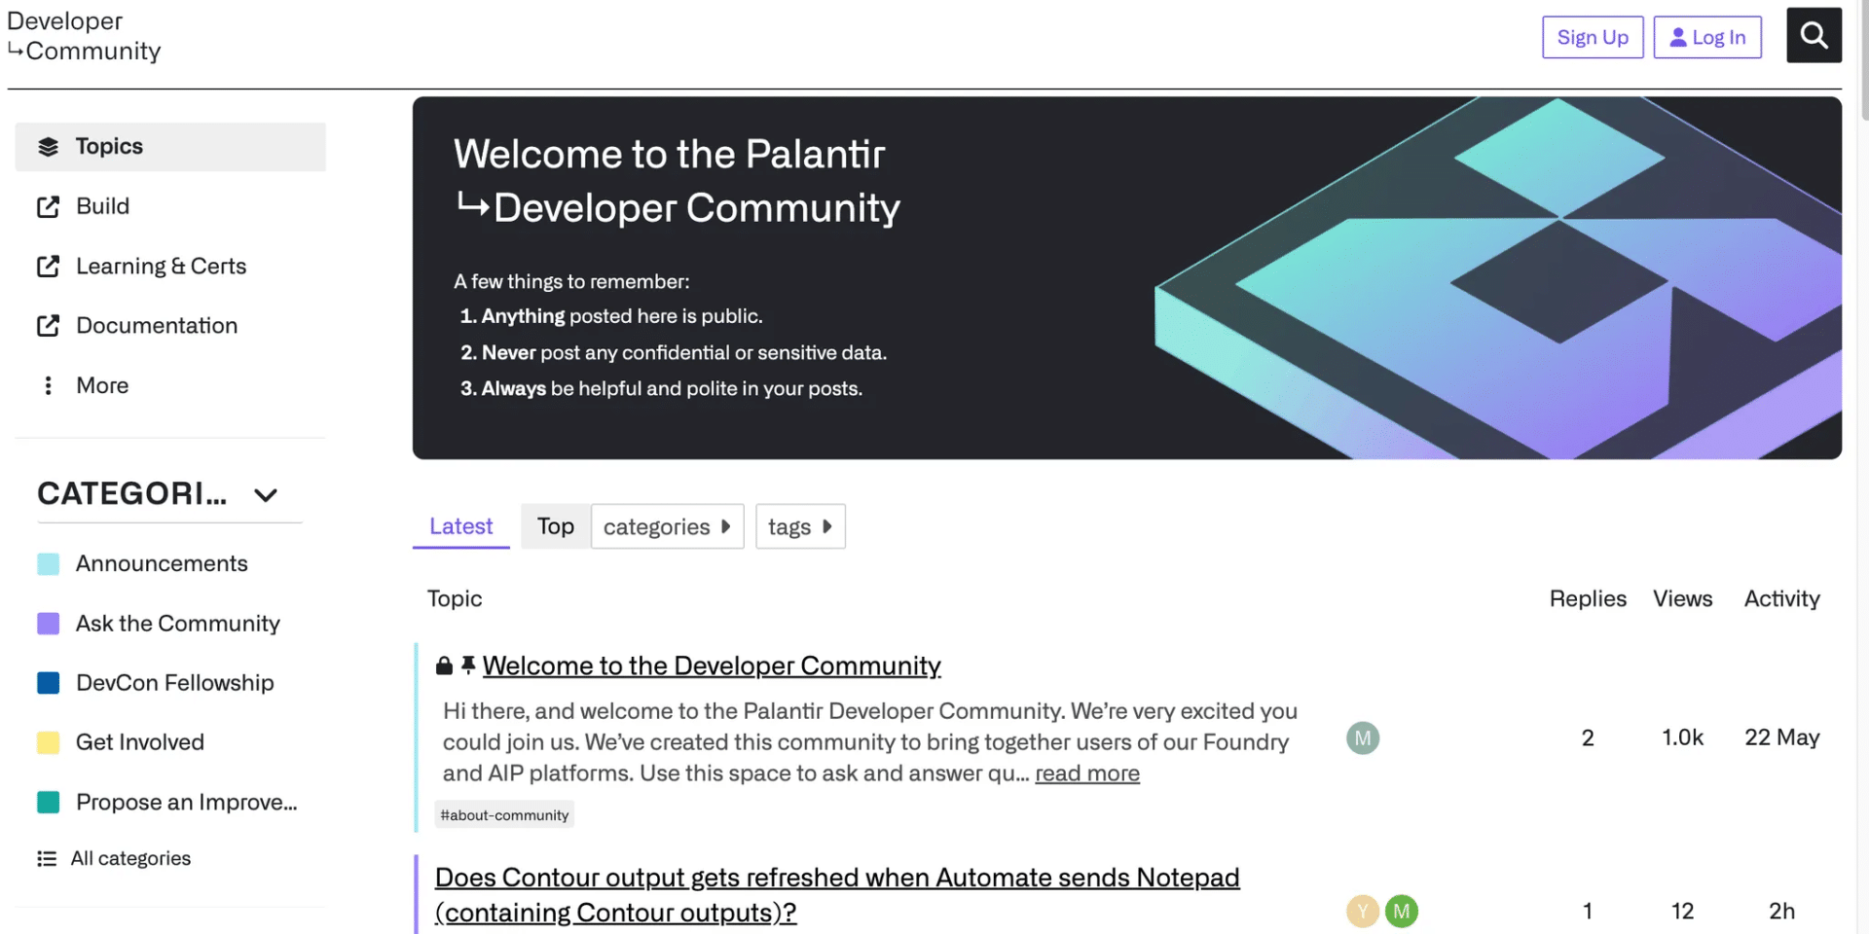1869x934 pixels.
Task: Click the #about-community tag
Action: point(504,815)
